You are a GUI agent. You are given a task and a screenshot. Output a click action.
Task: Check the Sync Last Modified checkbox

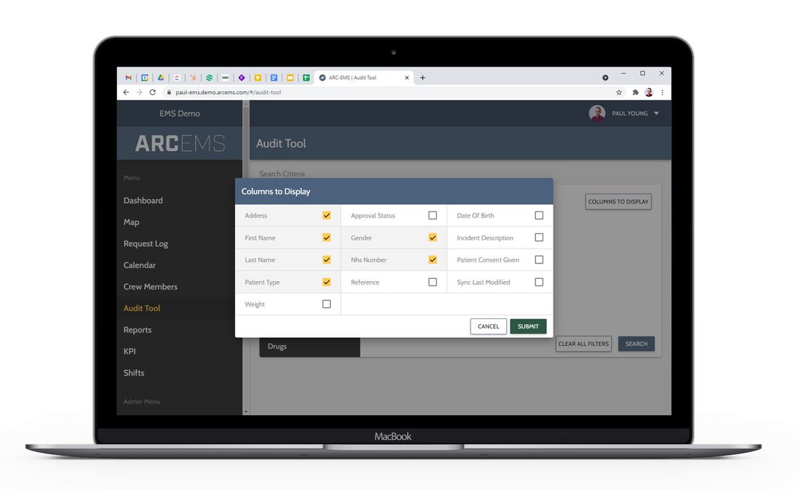539,282
